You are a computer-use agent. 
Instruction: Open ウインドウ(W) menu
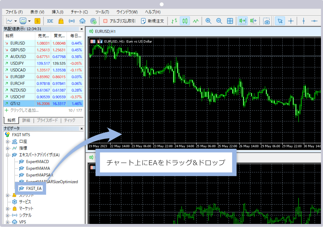(127, 12)
